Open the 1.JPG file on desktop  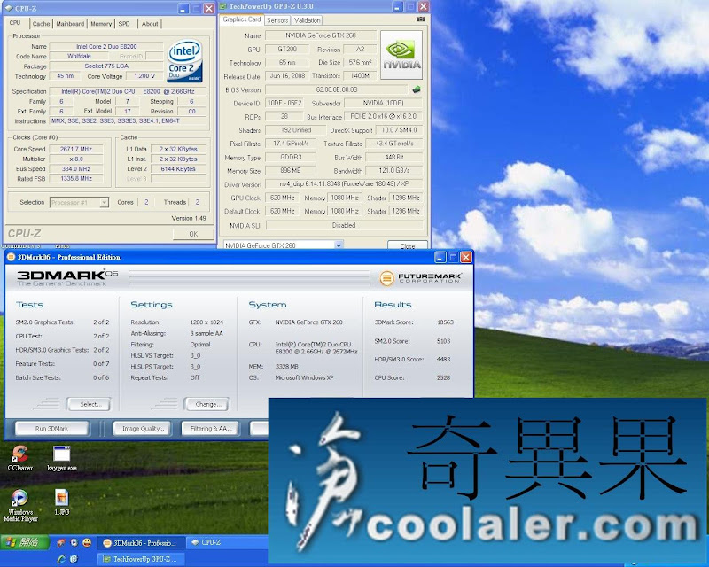[x=61, y=502]
